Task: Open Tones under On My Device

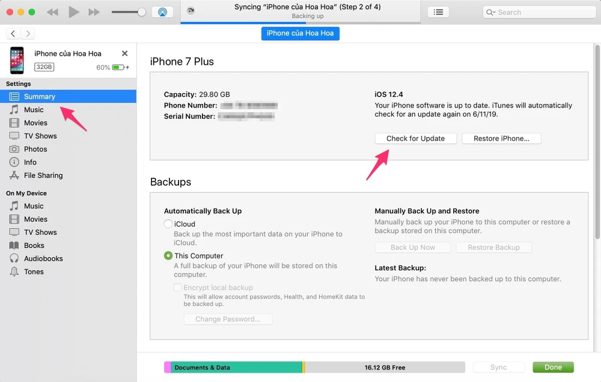Action: point(34,271)
